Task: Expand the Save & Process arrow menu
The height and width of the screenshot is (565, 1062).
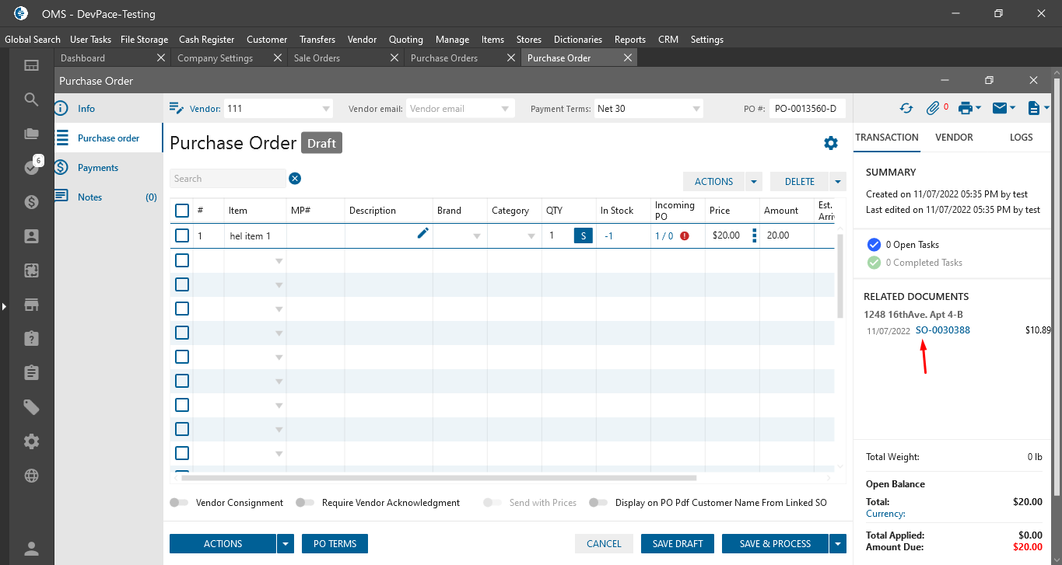Action: (x=838, y=544)
